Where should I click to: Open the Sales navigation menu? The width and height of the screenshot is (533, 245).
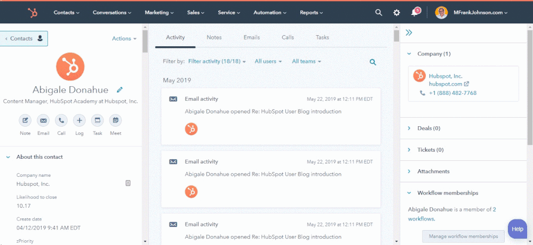point(196,13)
